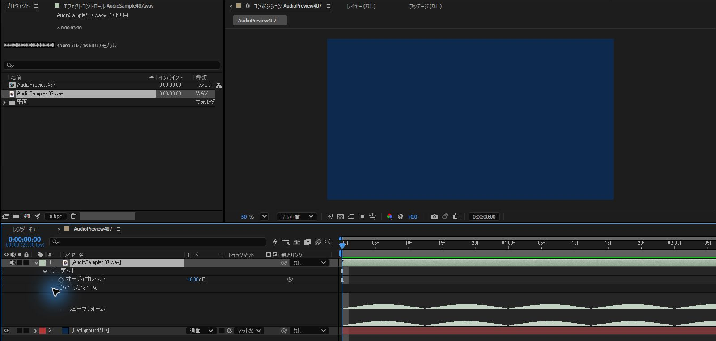
Task: Enable frame blending for the composition
Action: coord(307,242)
